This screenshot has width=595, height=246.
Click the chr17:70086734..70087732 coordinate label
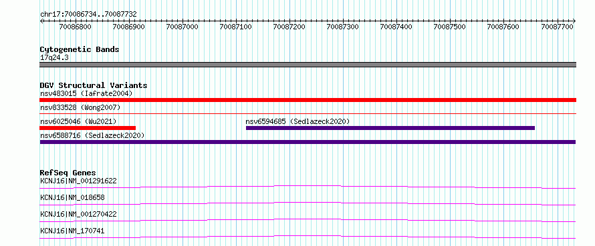pyautogui.click(x=88, y=15)
